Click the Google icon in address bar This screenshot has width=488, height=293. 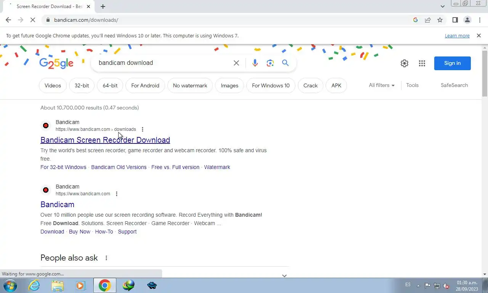(x=416, y=20)
